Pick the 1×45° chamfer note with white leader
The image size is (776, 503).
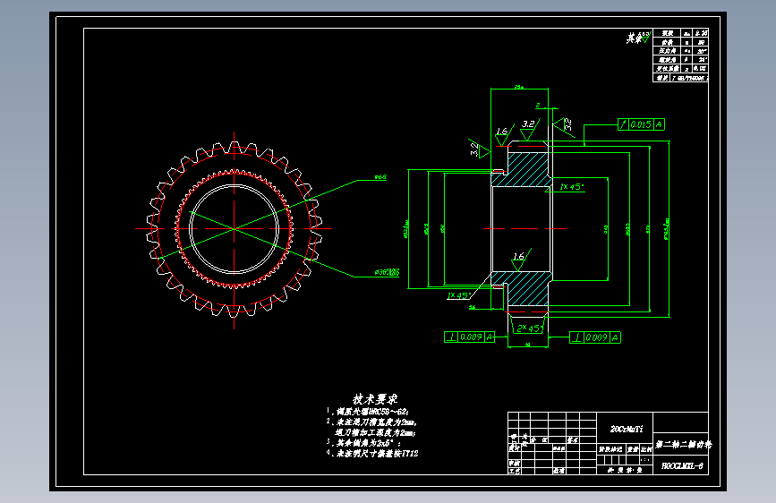click(x=458, y=295)
